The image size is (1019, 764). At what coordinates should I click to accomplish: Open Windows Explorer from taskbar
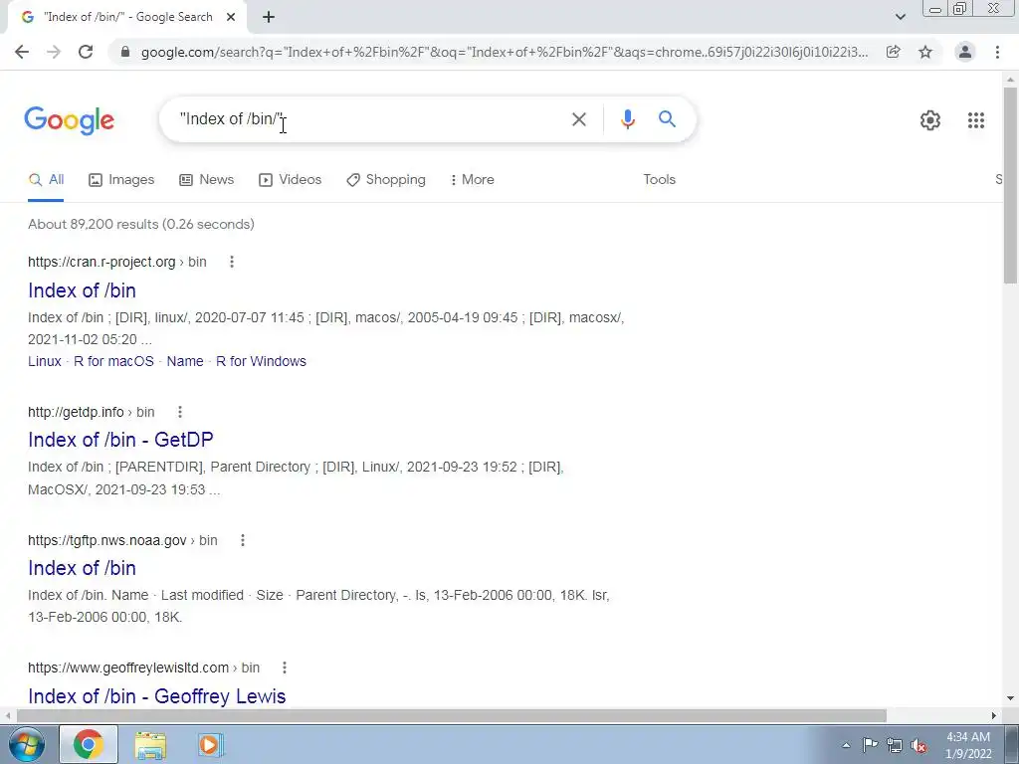click(x=150, y=744)
